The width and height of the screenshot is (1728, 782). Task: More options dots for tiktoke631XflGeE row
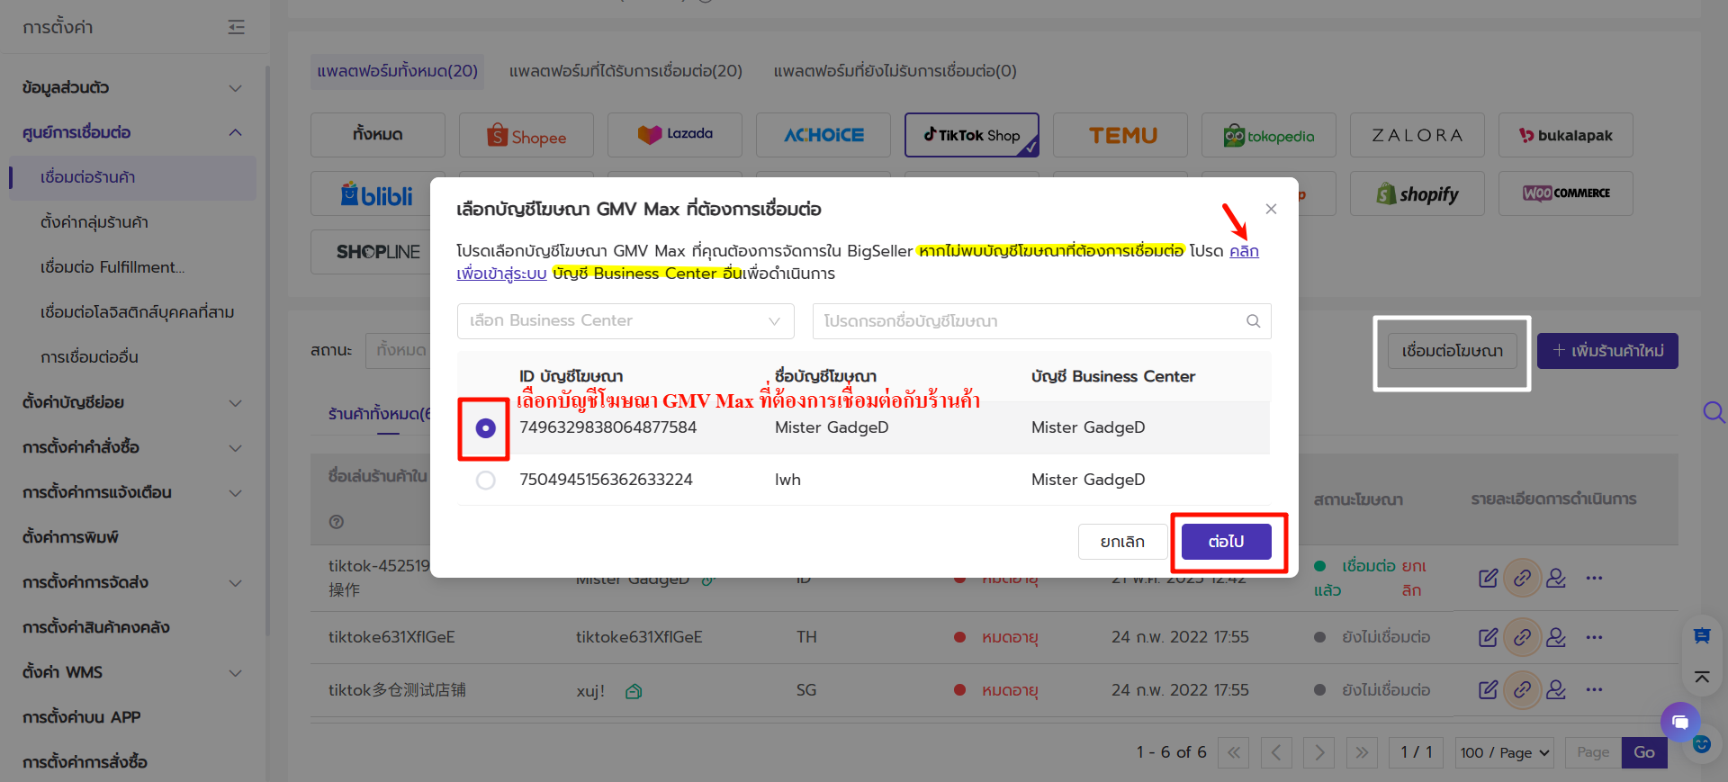[1594, 637]
